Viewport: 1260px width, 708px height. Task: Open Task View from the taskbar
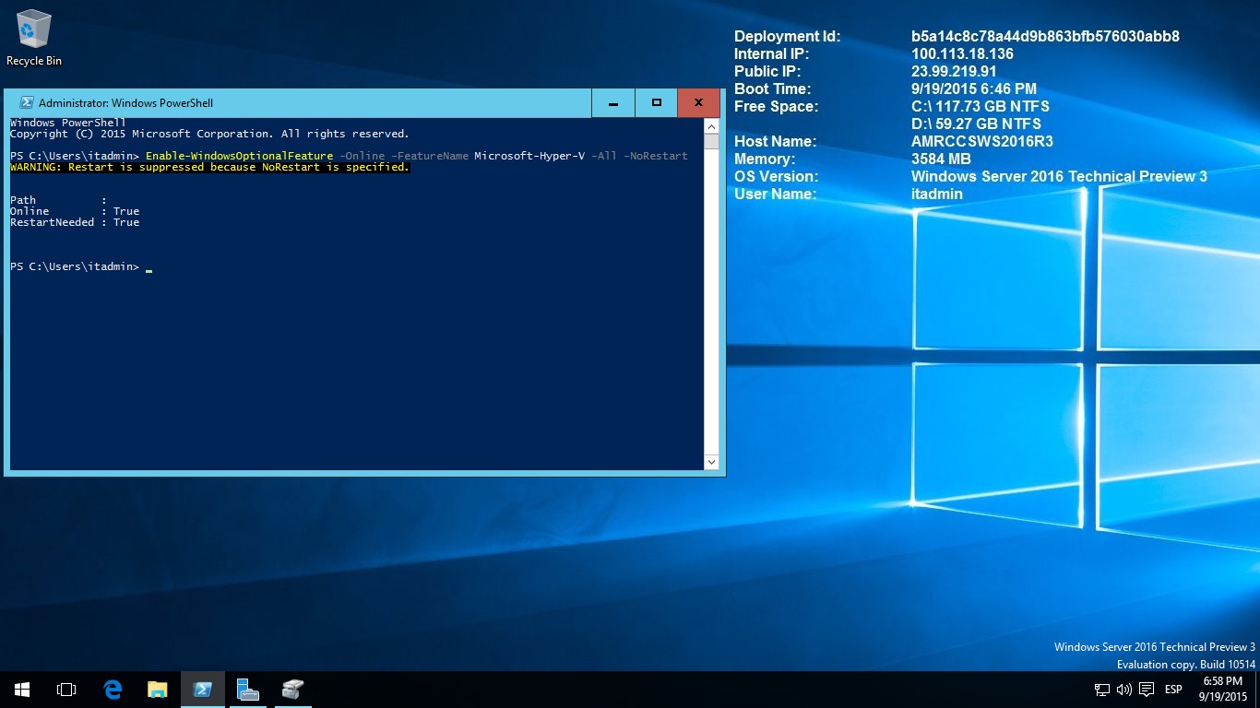[x=66, y=690]
